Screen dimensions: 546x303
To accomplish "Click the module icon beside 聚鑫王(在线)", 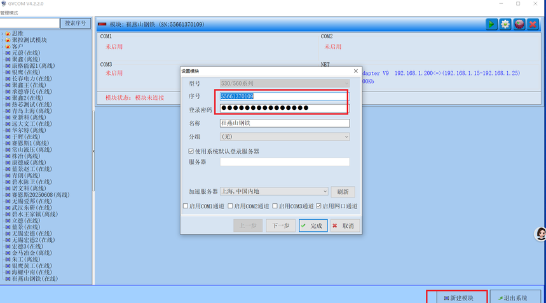I will coord(8,85).
